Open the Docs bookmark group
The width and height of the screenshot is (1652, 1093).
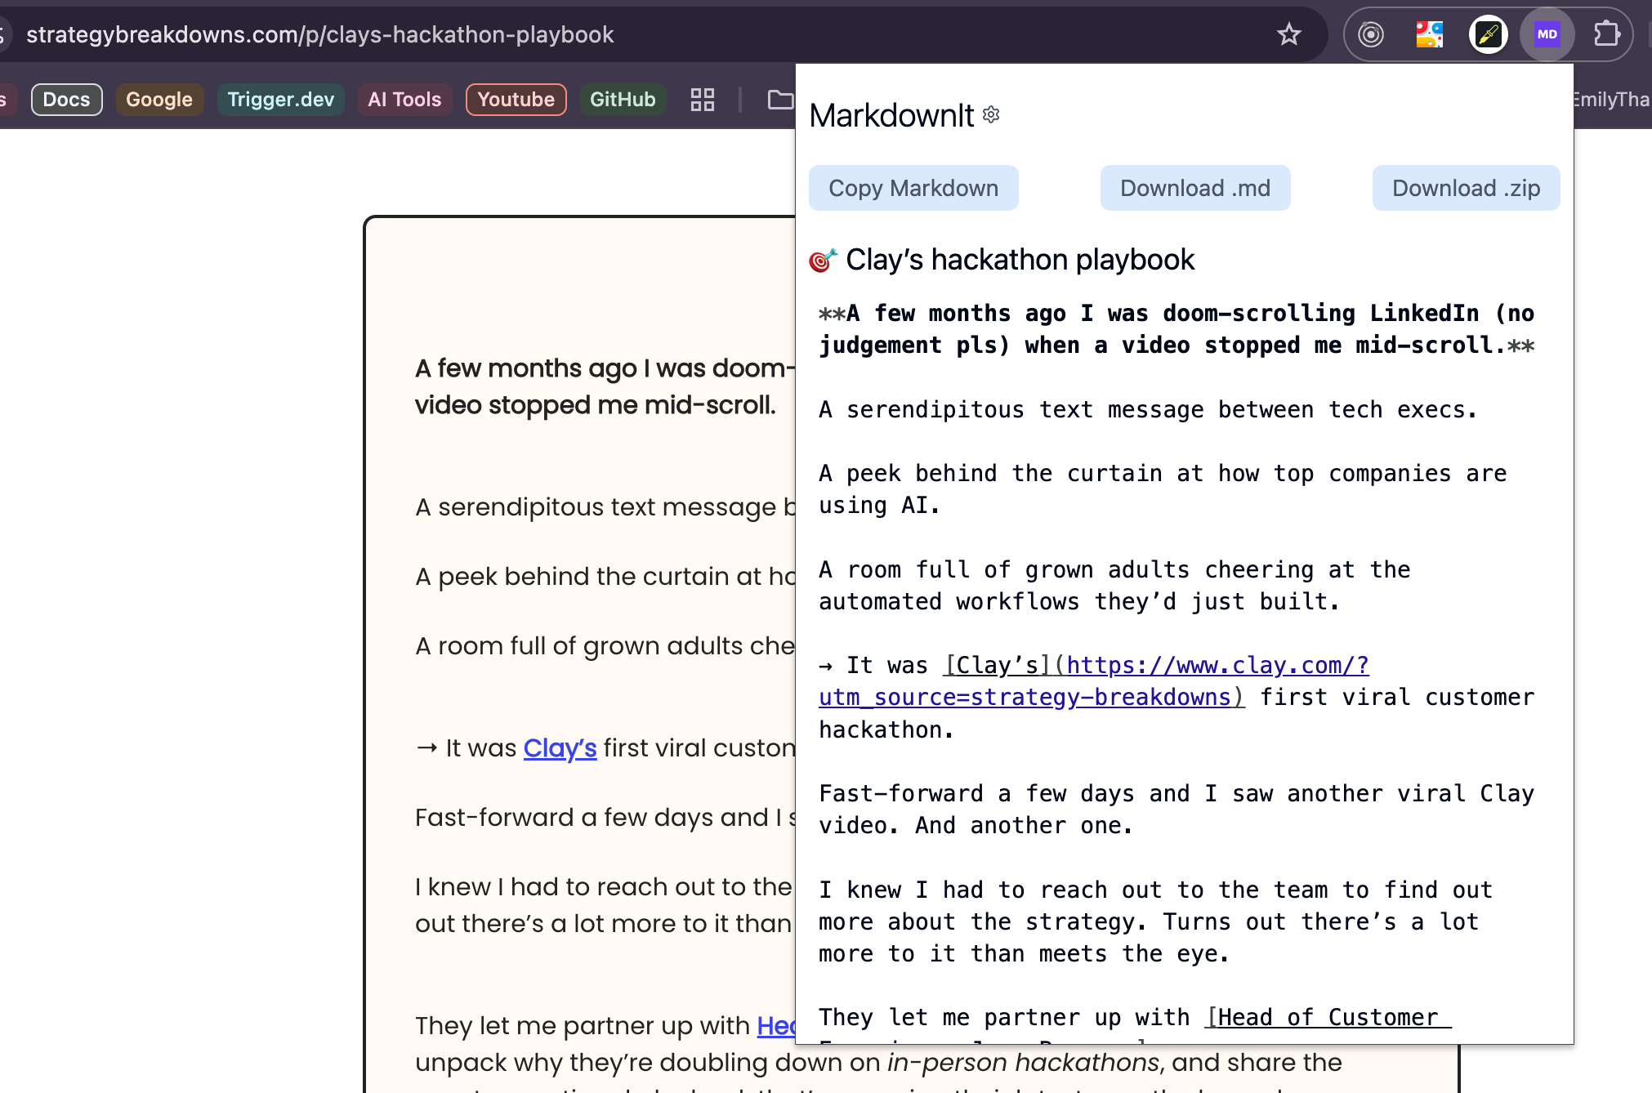(66, 100)
